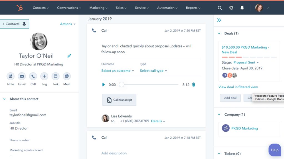This screenshot has width=284, height=159.
Task: Open the Actions dropdown
Action: [67, 24]
